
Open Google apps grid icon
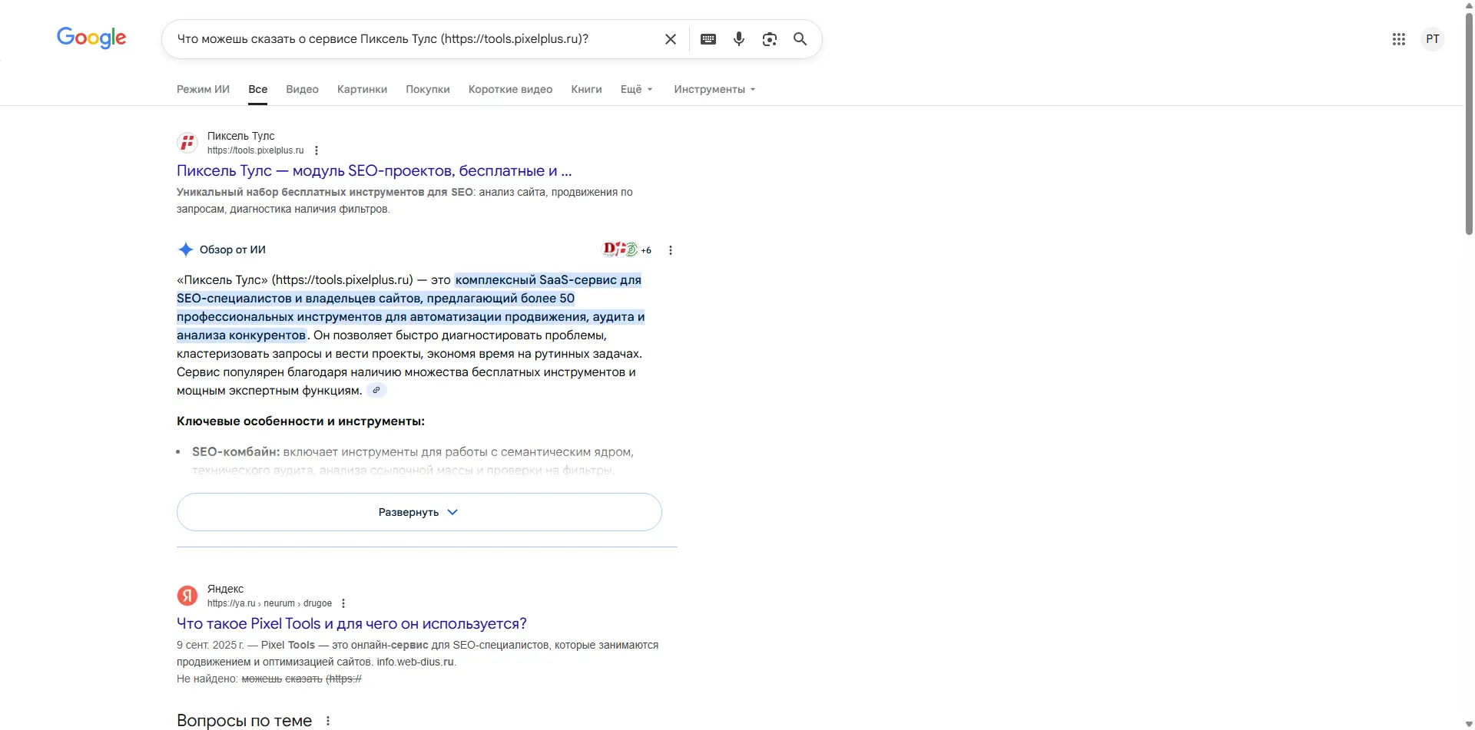(1400, 38)
